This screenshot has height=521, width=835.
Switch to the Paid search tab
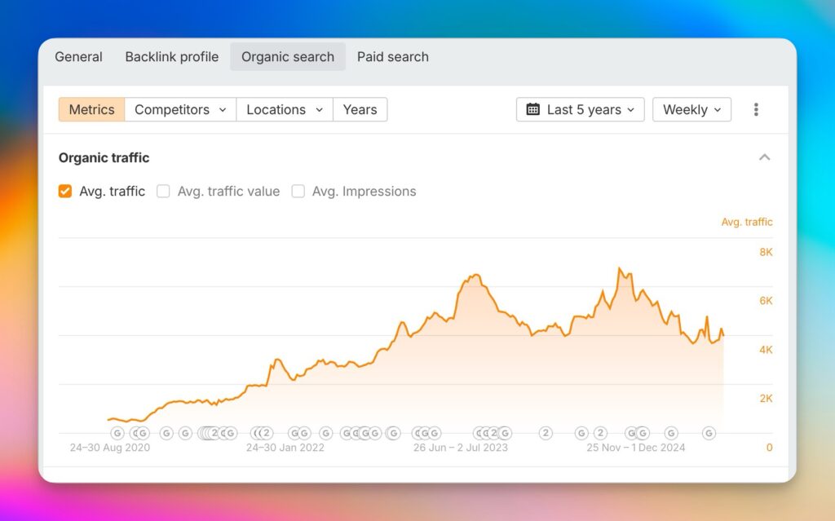pos(392,57)
